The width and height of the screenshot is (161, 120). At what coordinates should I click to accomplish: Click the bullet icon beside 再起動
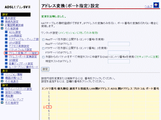2,96
